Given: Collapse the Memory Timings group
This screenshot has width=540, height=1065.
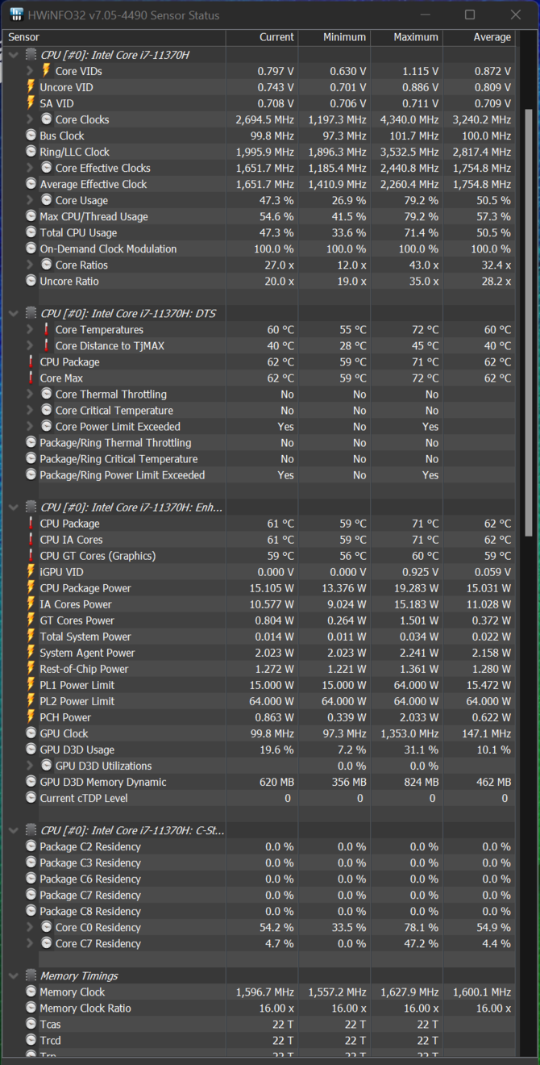Looking at the screenshot, I should (x=14, y=975).
